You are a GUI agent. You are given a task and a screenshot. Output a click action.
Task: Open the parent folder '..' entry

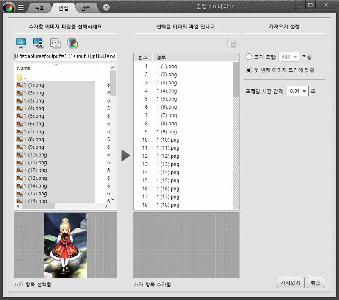point(22,78)
